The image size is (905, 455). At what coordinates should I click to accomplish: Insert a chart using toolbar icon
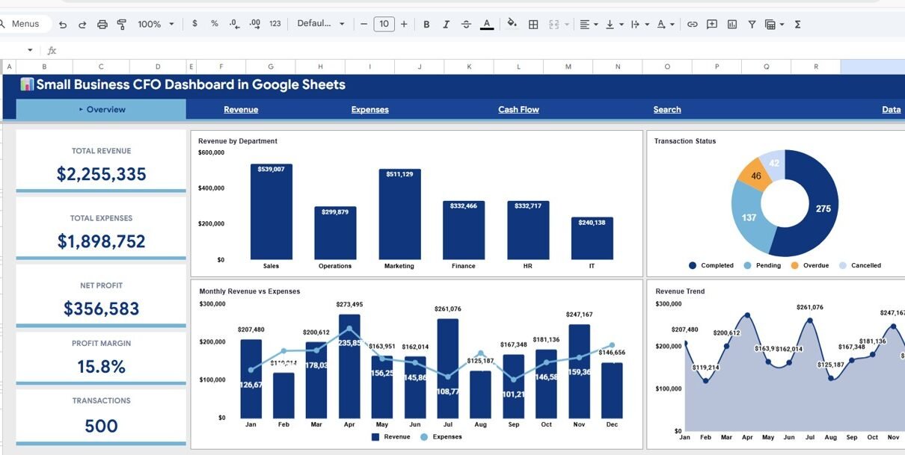coord(732,25)
